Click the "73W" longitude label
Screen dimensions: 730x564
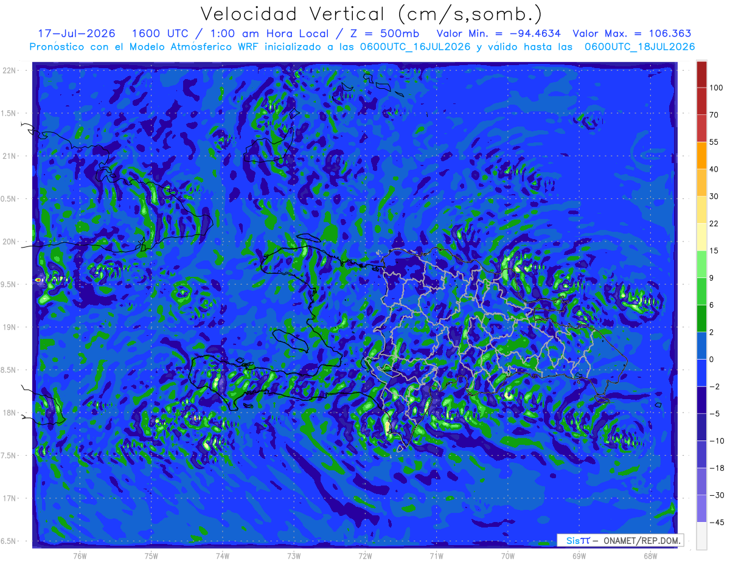pos(294,555)
